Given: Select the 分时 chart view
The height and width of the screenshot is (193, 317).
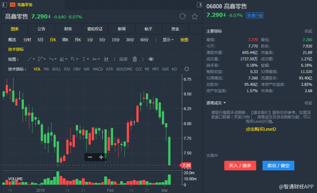Looking at the screenshot, I should pyautogui.click(x=27, y=40).
